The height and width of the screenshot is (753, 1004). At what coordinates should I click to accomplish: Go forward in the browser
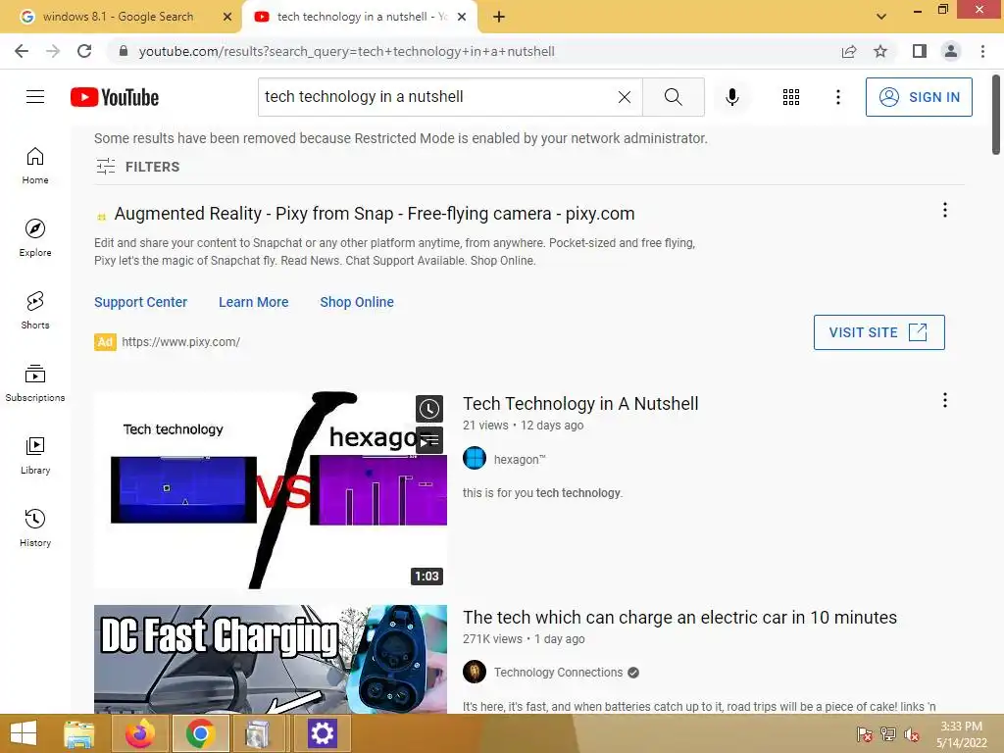coord(53,51)
